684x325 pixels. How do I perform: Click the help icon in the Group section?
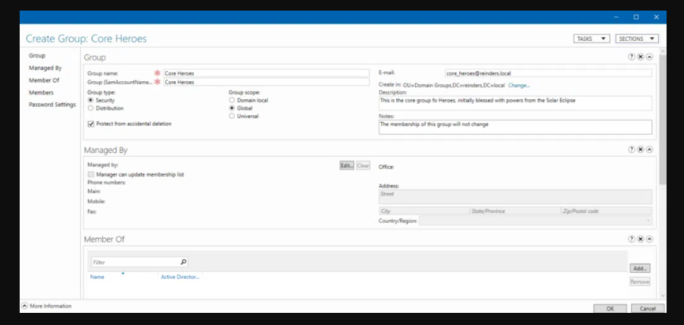(631, 57)
